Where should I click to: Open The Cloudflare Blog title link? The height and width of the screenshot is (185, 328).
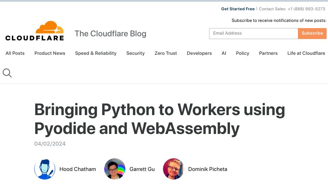110,34
